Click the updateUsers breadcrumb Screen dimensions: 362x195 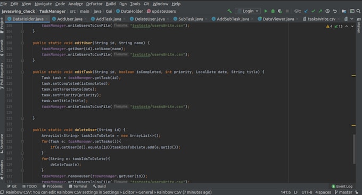click(x=161, y=11)
